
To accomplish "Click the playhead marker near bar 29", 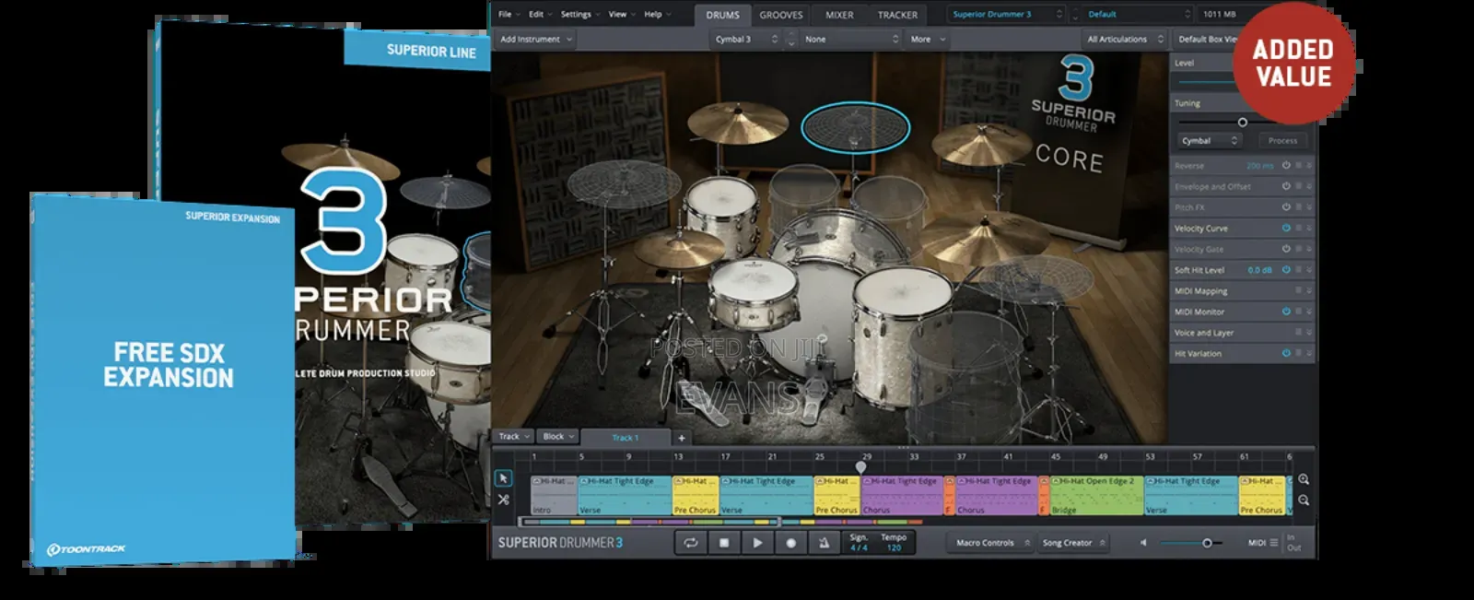I will tap(860, 466).
